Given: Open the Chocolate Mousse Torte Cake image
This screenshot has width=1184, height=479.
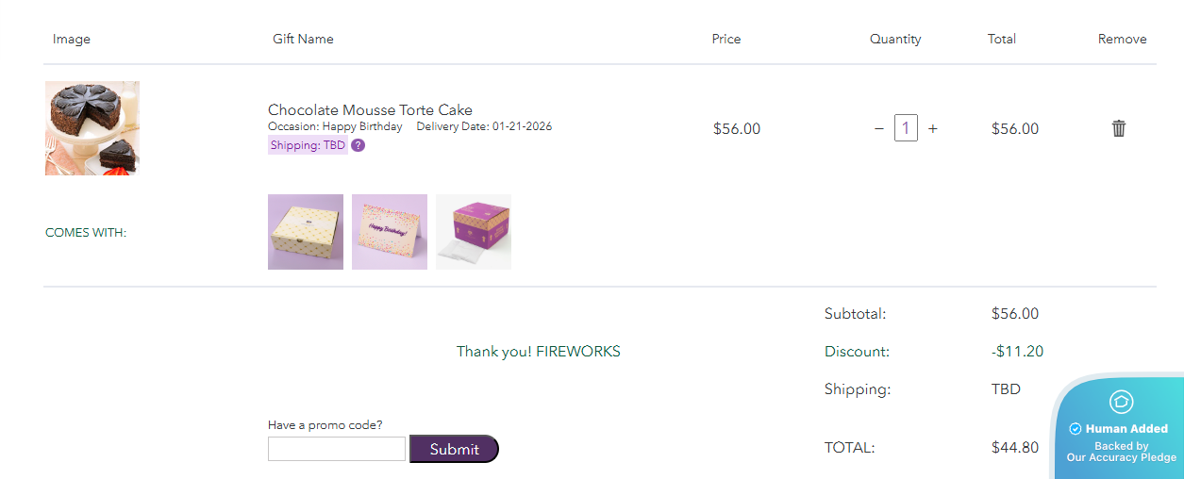Looking at the screenshot, I should (92, 128).
